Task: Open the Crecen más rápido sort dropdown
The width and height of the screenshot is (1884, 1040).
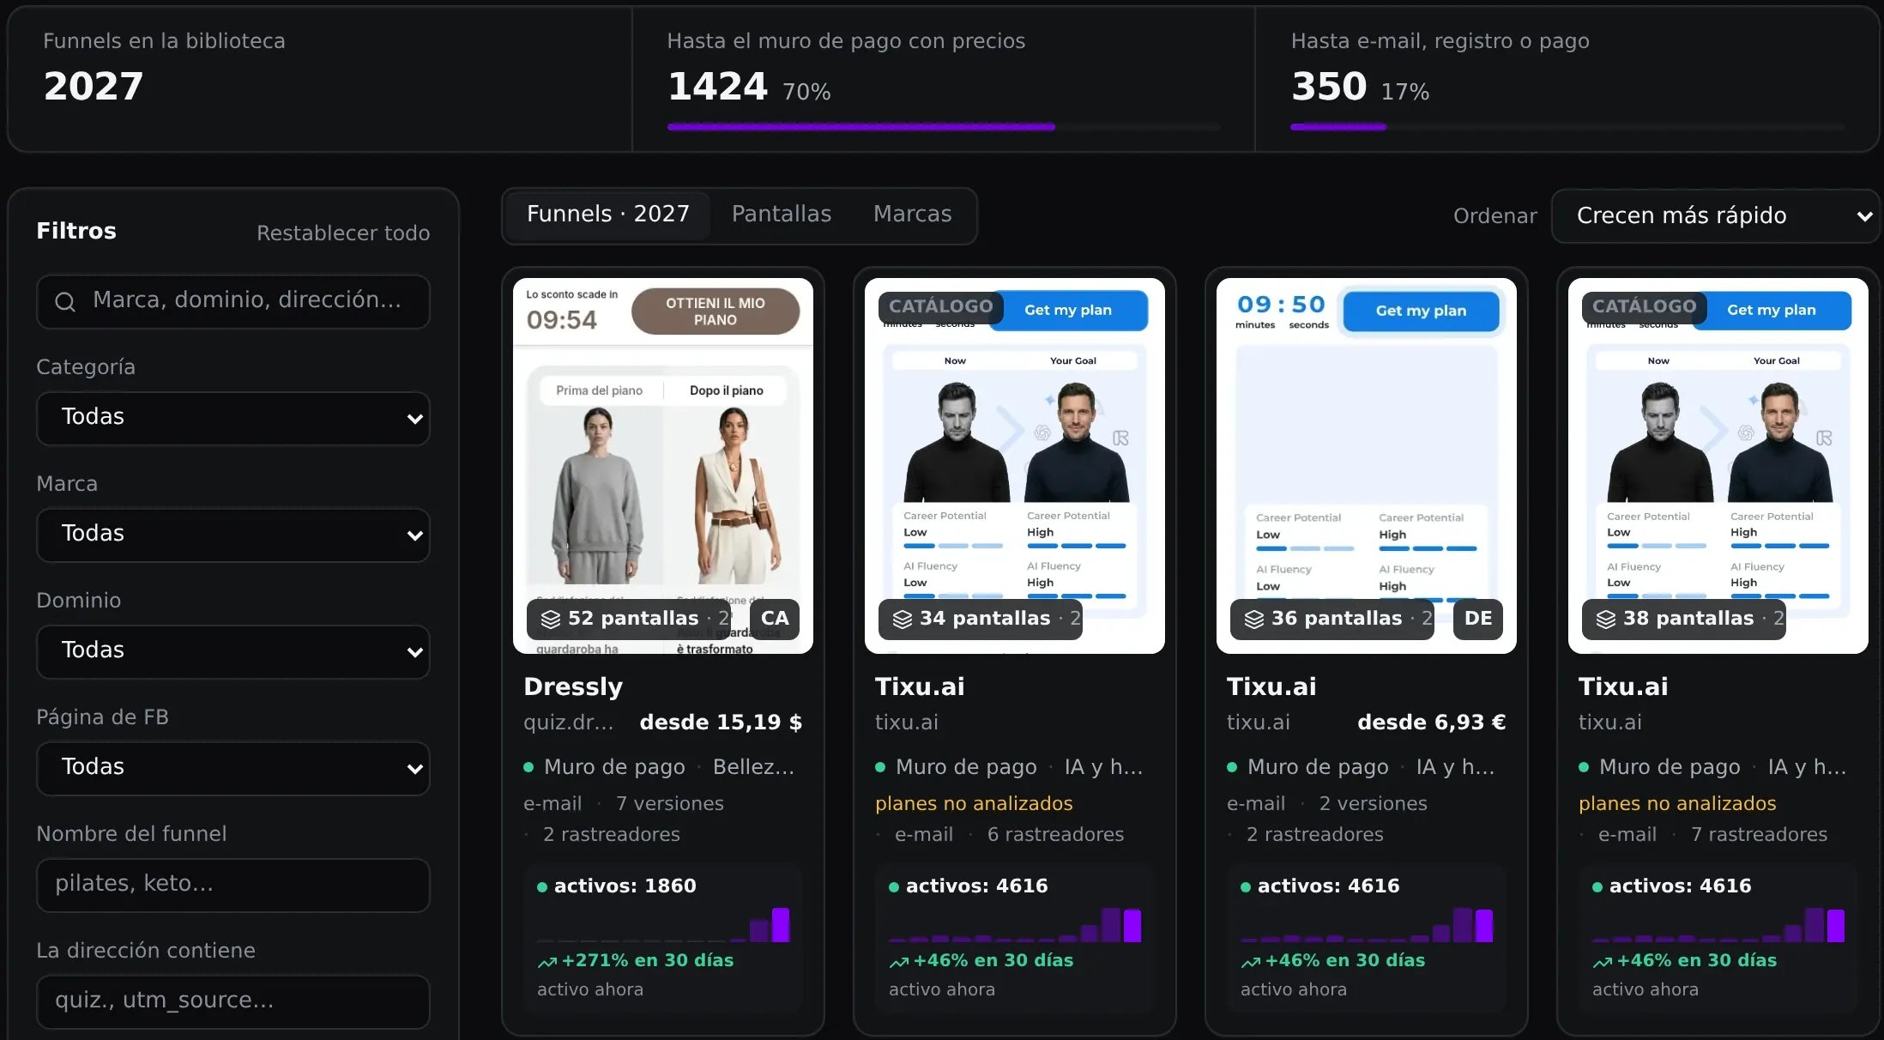Action: [x=1715, y=216]
